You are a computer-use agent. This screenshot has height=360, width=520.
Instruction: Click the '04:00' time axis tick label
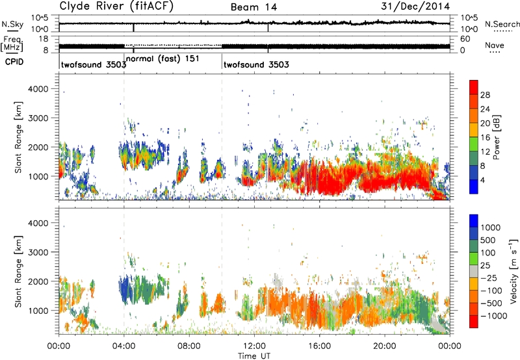coord(124,346)
